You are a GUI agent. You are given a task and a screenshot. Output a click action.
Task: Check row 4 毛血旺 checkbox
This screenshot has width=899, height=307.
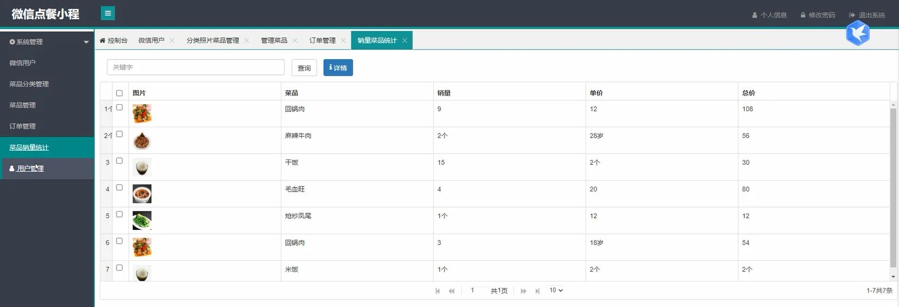(x=119, y=187)
